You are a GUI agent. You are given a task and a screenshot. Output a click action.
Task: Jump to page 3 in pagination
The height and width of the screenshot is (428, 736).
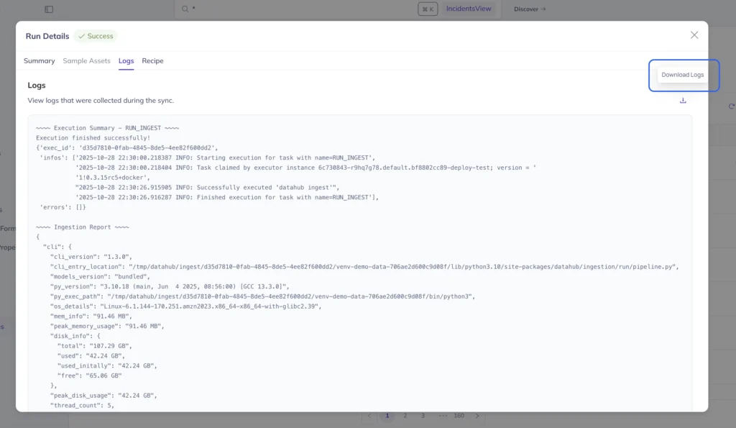pyautogui.click(x=423, y=416)
